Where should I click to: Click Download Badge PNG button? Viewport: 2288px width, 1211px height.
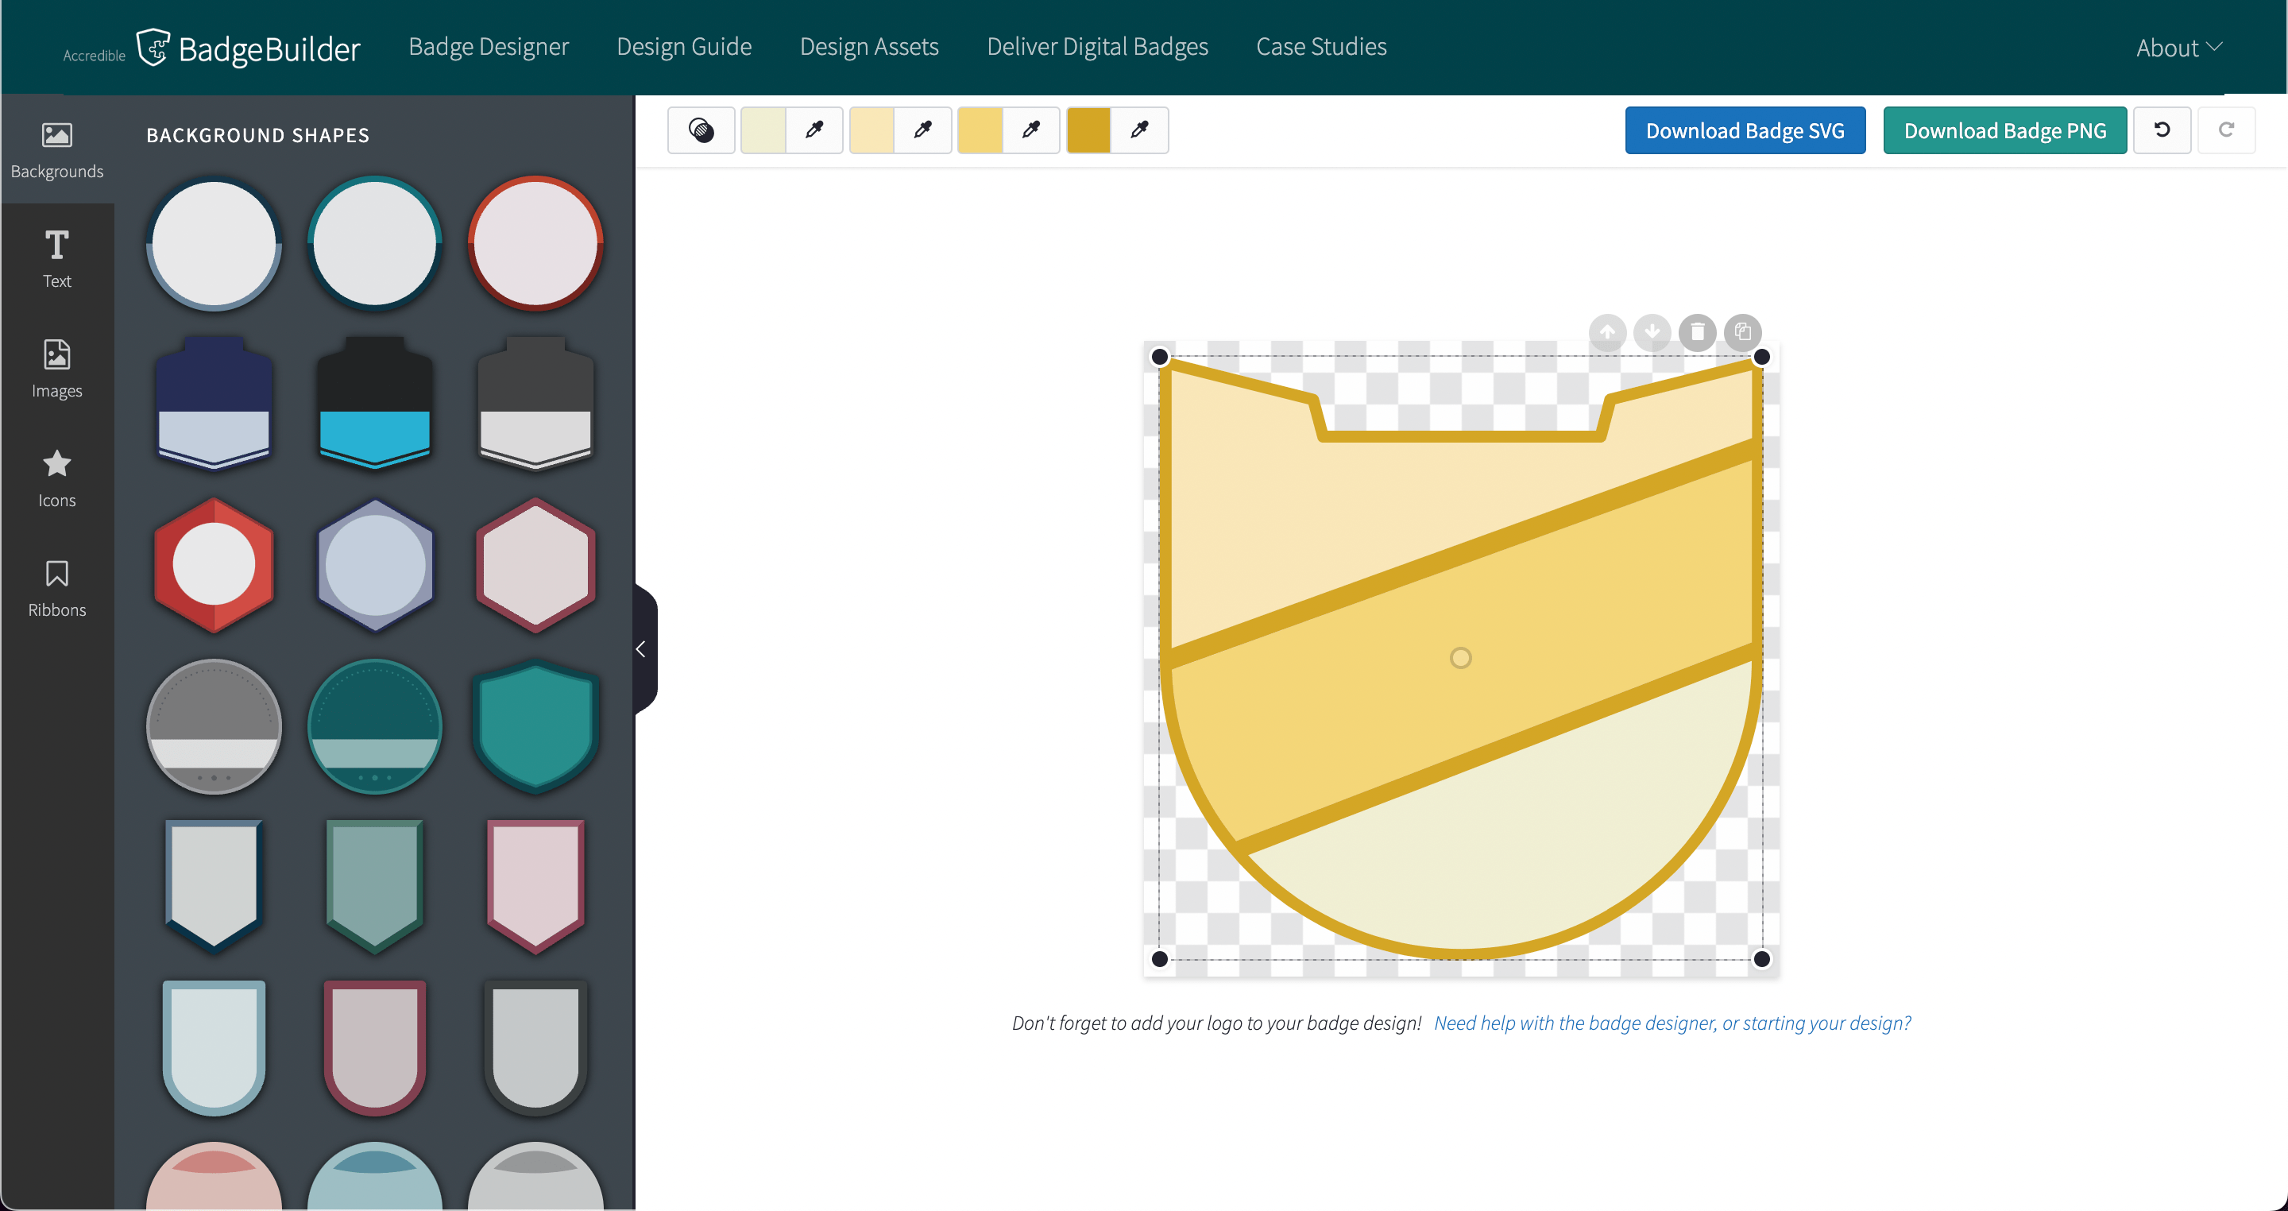coord(2004,130)
